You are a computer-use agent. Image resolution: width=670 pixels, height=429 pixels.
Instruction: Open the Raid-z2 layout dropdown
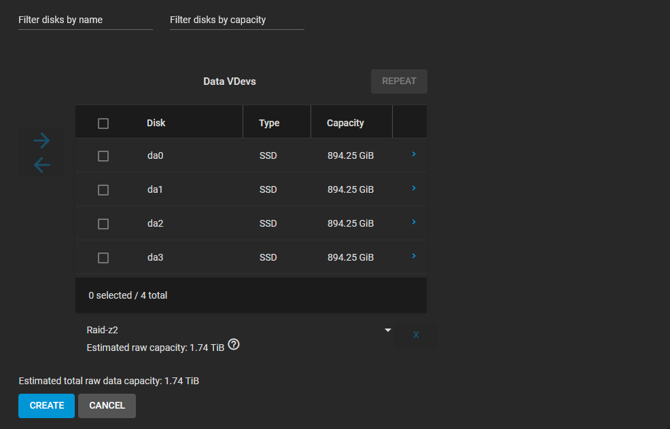(239, 330)
